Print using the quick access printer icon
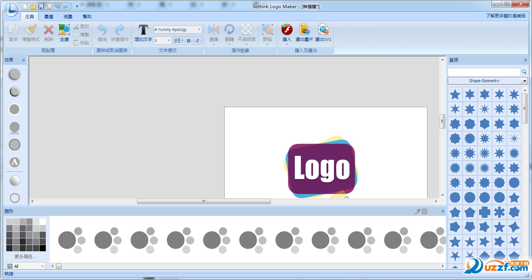 click(x=49, y=6)
